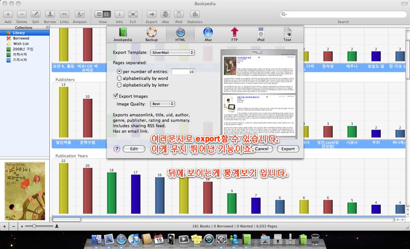Select the FTP export tab

click(x=234, y=34)
